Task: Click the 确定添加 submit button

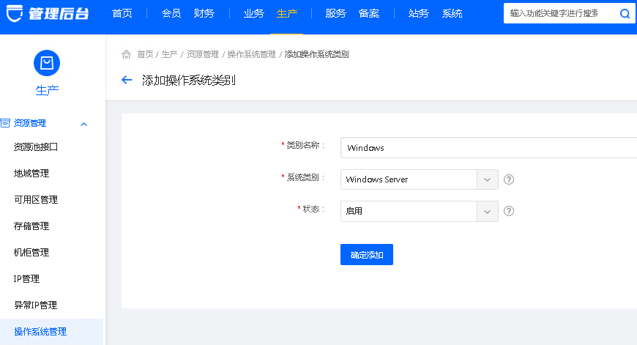Action: [x=366, y=255]
